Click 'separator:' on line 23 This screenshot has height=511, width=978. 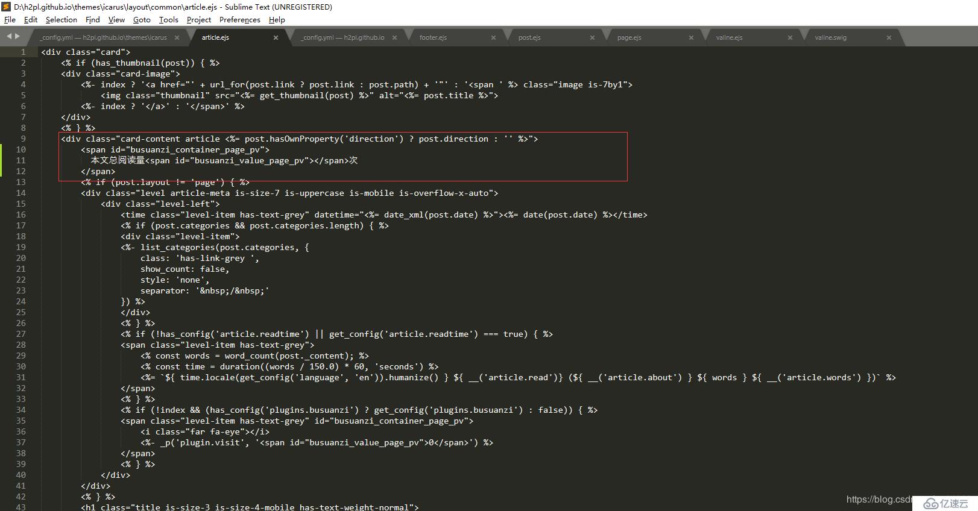coord(165,290)
